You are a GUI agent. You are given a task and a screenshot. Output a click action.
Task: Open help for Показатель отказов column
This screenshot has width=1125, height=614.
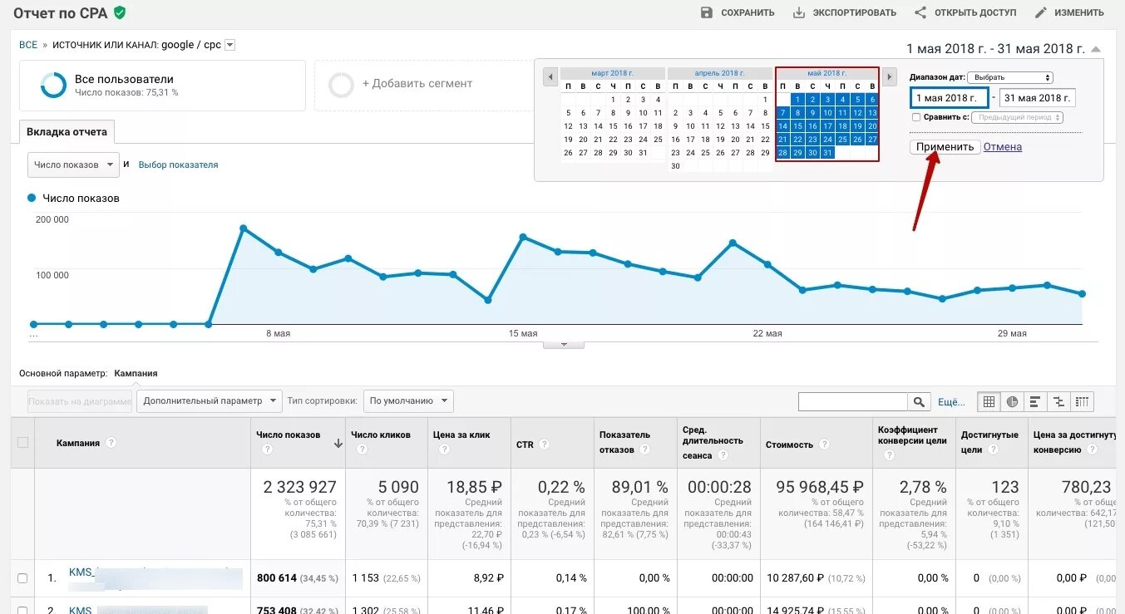[644, 449]
